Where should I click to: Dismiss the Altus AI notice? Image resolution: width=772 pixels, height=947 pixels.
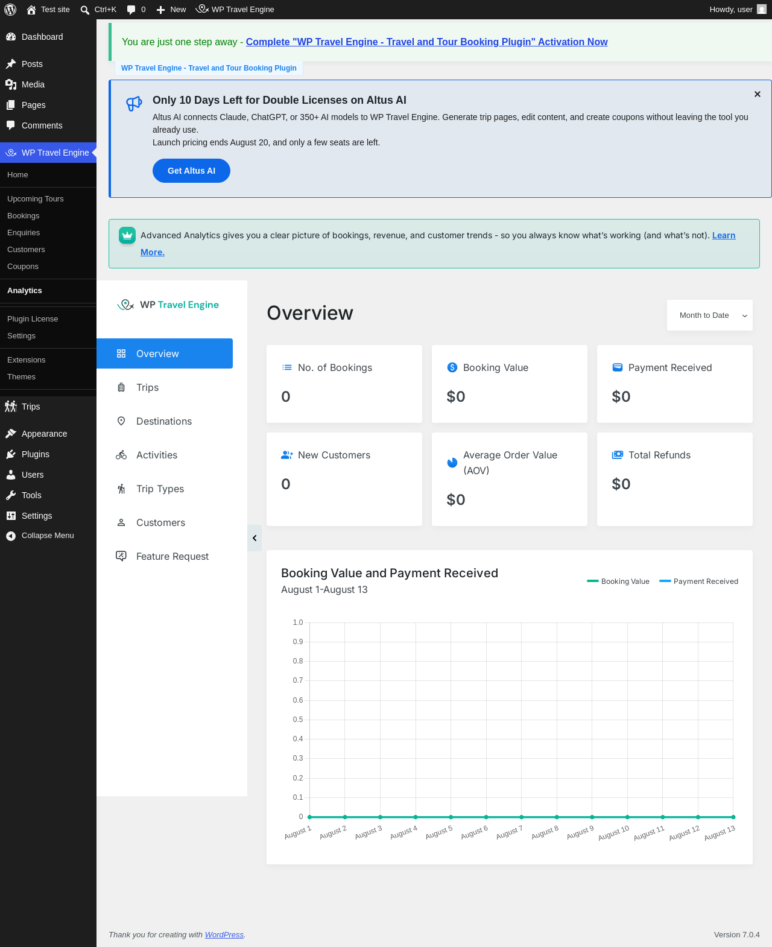tap(758, 94)
